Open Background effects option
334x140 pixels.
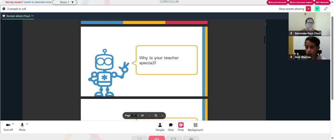pyautogui.click(x=195, y=127)
